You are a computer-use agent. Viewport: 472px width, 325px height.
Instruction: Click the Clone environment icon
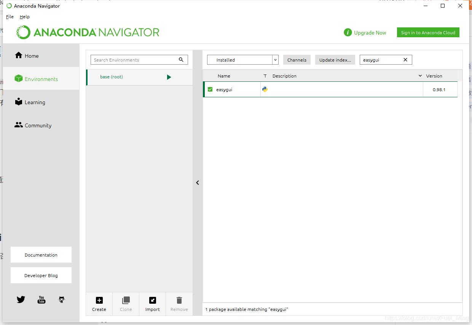pyautogui.click(x=126, y=300)
